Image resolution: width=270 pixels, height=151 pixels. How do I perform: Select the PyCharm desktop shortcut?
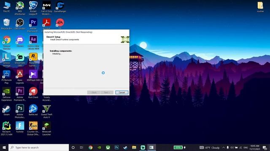click(7, 129)
